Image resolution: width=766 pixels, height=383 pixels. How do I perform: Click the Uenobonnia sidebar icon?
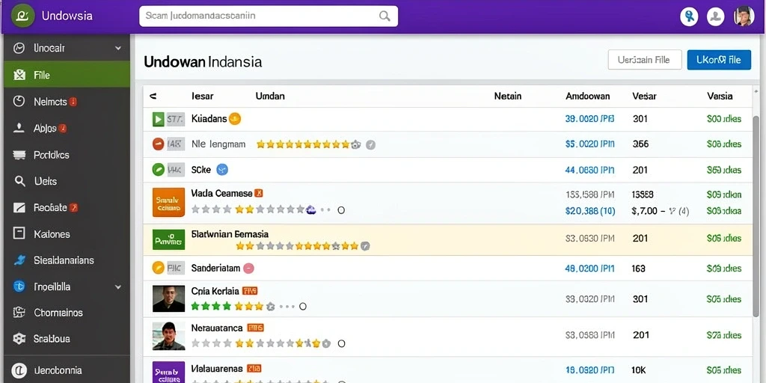tap(19, 370)
